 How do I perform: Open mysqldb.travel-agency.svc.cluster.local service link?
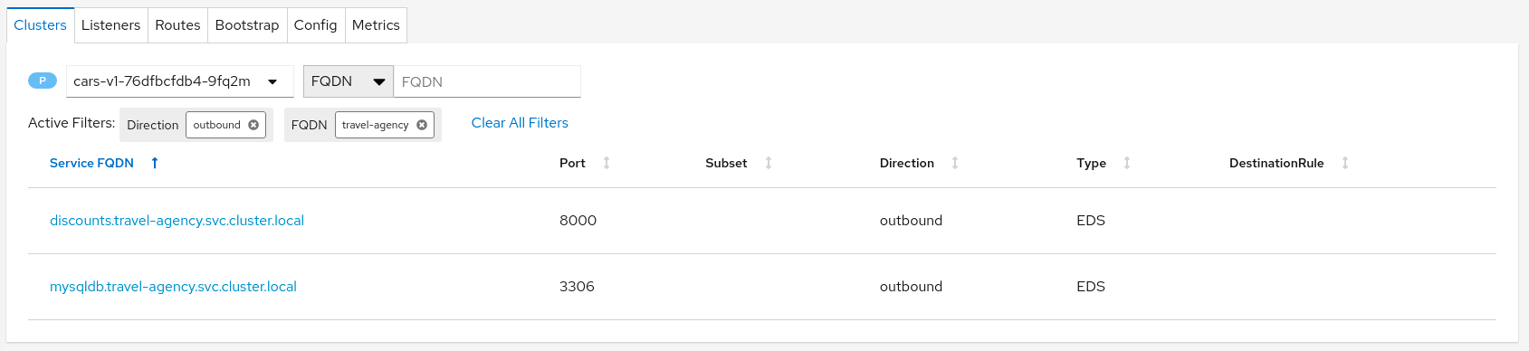tap(173, 287)
